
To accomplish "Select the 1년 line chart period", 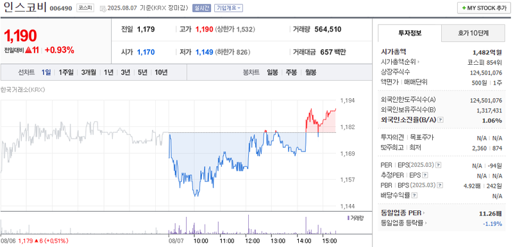I will [x=108, y=72].
